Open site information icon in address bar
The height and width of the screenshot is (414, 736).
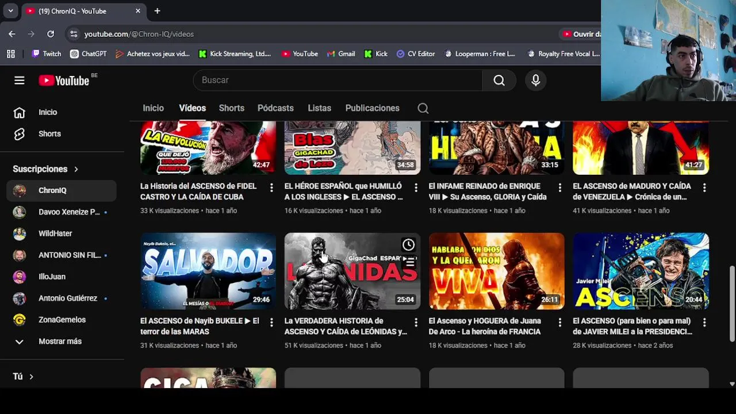coord(74,34)
